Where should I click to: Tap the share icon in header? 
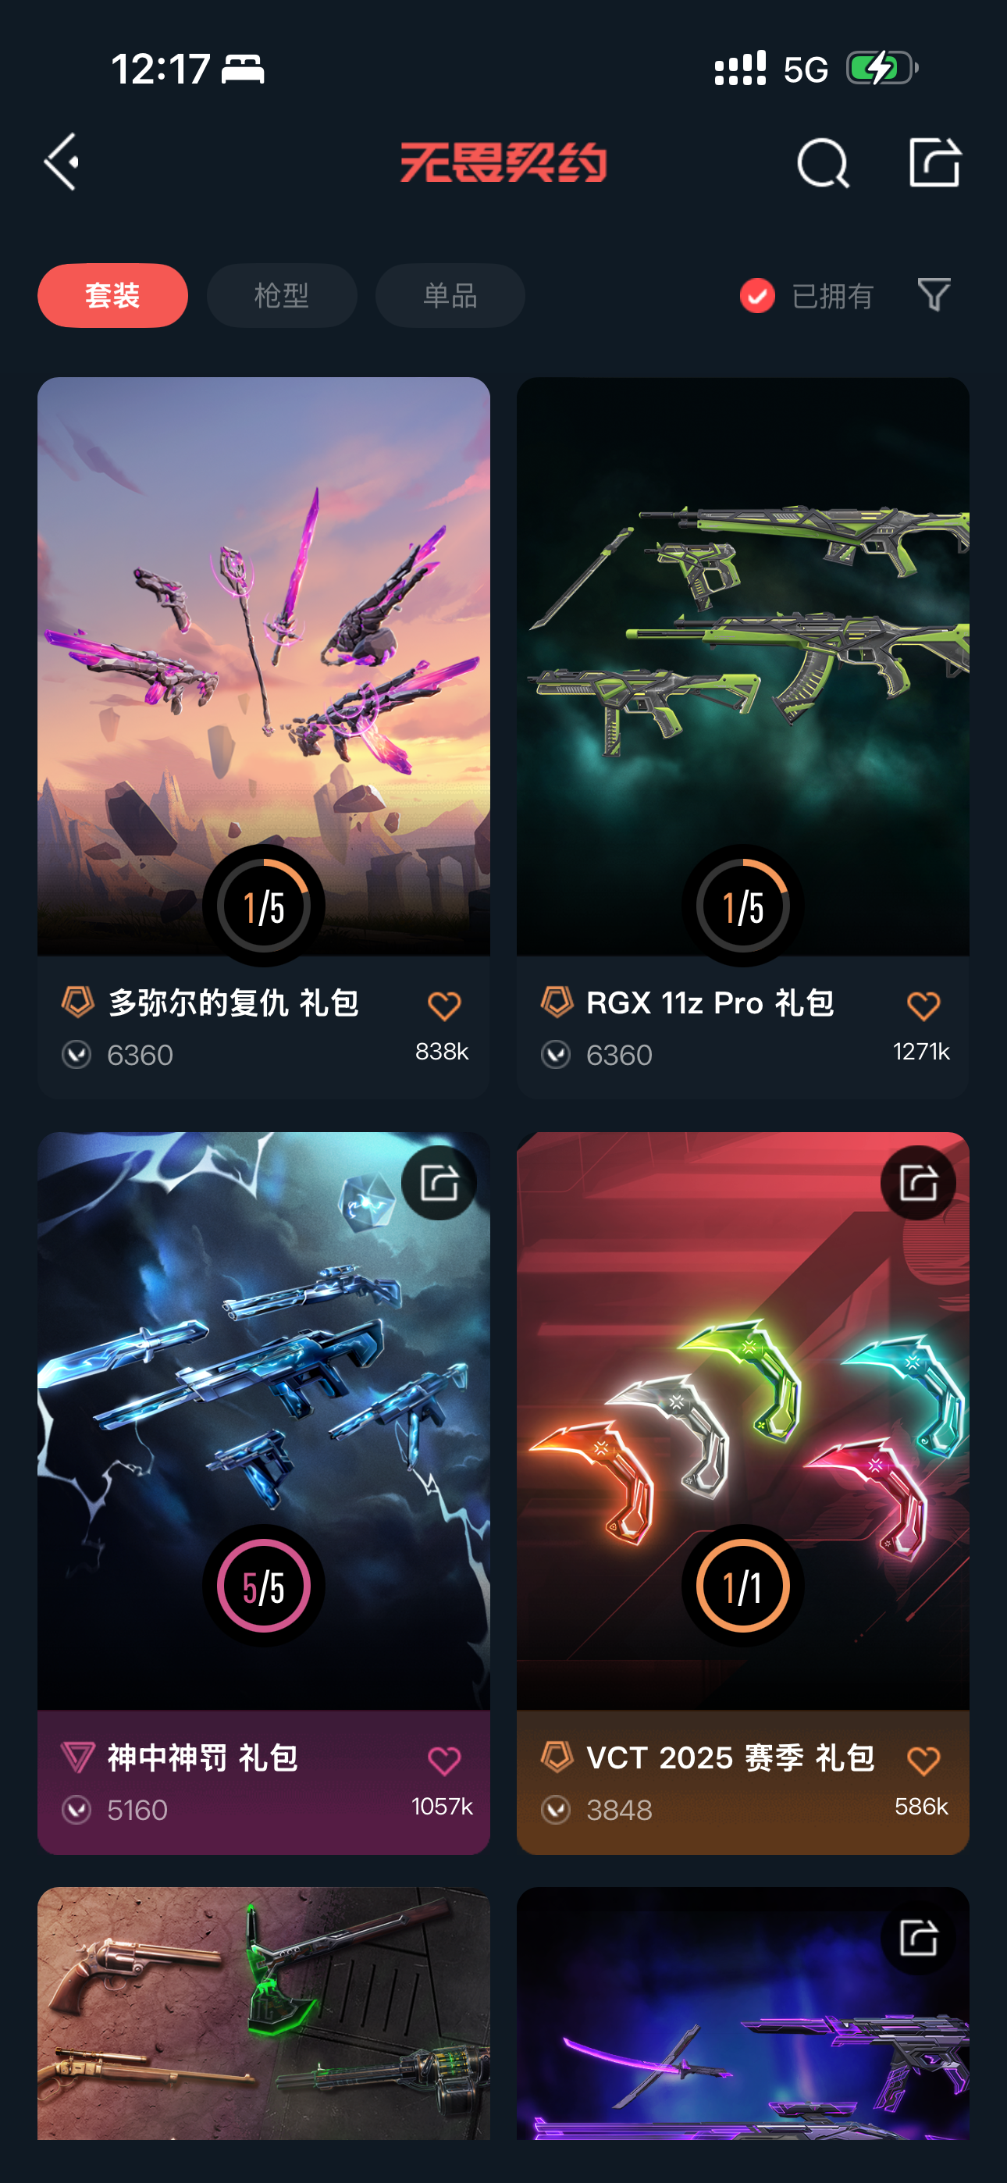coord(934,161)
